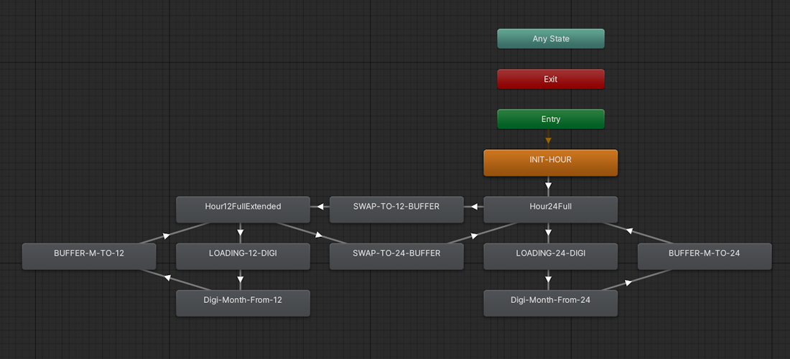This screenshot has width=790, height=359.
Task: Click transition arrow from LOADING-24-DIGI to Digi-Month-From-24
Action: [x=548, y=280]
